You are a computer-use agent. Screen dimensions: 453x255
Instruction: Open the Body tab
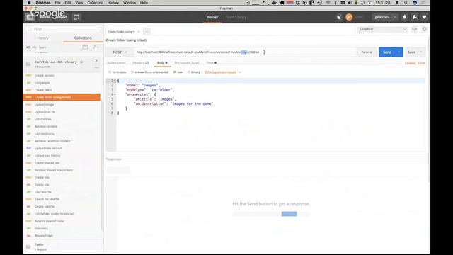click(x=162, y=63)
